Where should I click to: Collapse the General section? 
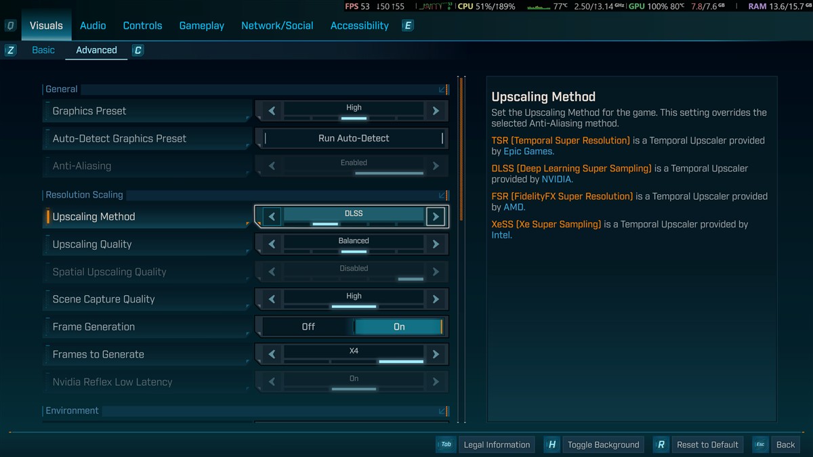pos(442,89)
